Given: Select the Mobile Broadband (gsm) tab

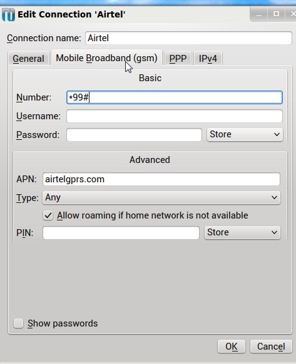Looking at the screenshot, I should [x=106, y=57].
